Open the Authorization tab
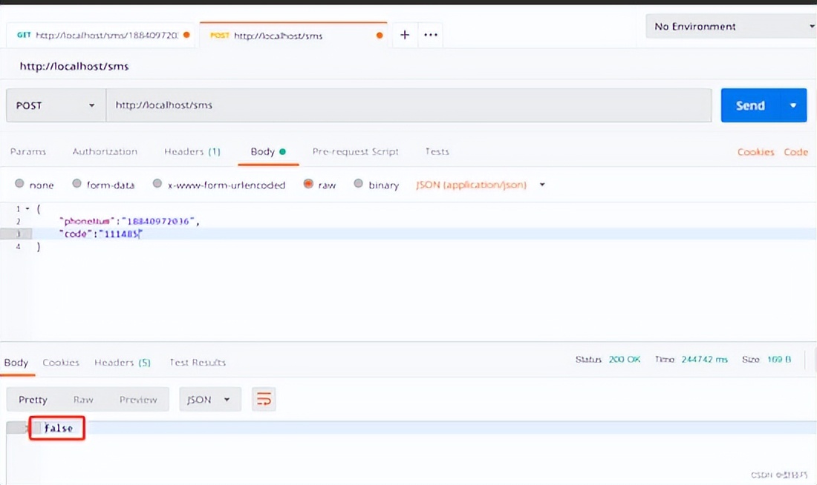 (x=105, y=151)
